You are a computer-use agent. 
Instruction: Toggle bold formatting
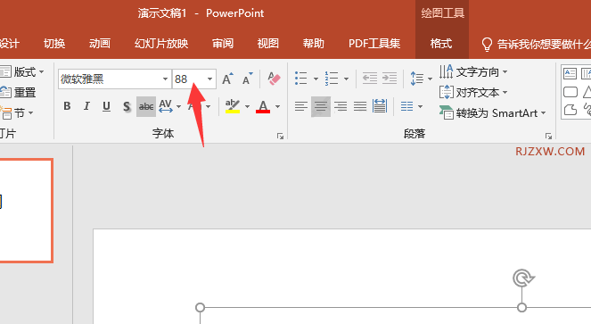(x=67, y=106)
